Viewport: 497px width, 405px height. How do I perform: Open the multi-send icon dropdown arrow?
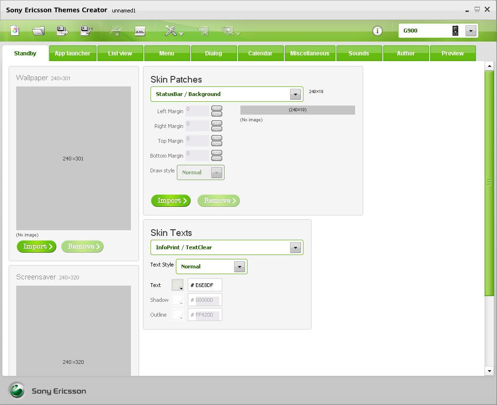238,33
